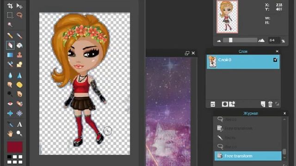
Task: Select the Color Picker eyedropper tool
Action: [x=10, y=125]
